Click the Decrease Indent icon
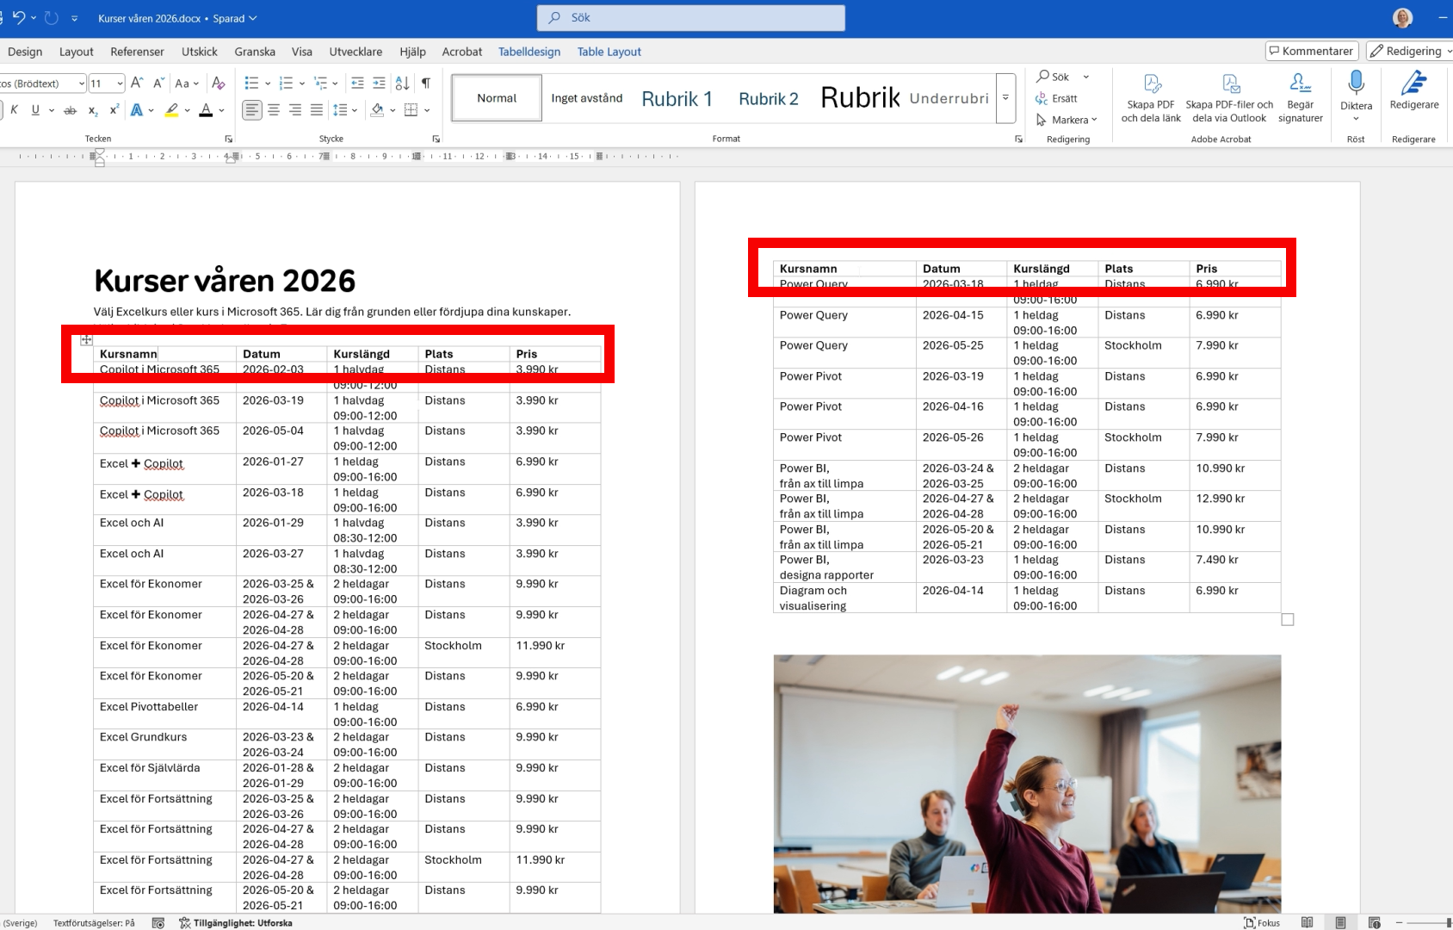The height and width of the screenshot is (930, 1453). [357, 84]
